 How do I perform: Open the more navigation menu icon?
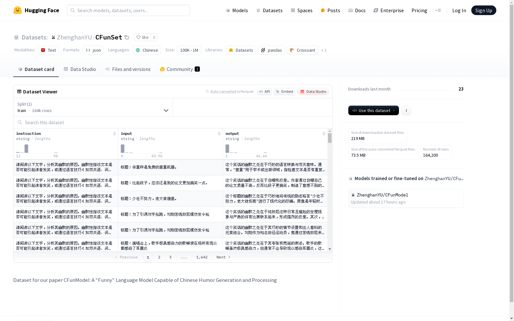point(438,10)
